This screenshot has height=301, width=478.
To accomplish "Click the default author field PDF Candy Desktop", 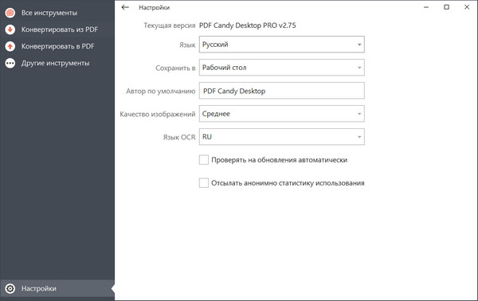I will coord(282,91).
